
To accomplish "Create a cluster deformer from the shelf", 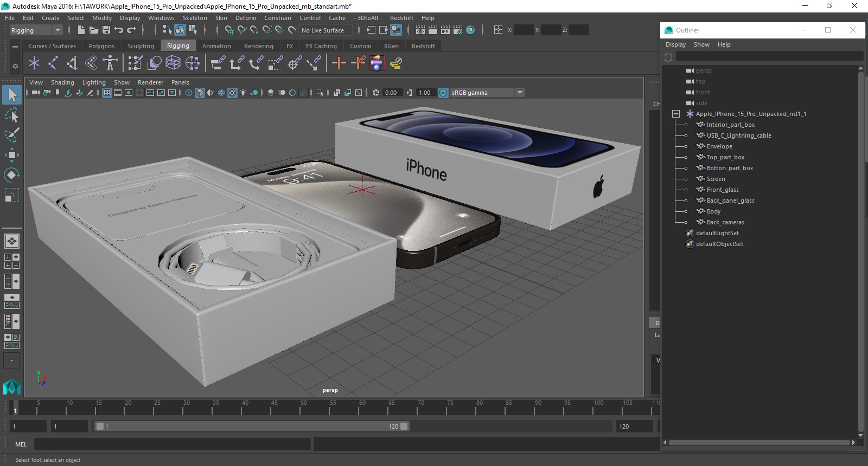I will (x=192, y=63).
